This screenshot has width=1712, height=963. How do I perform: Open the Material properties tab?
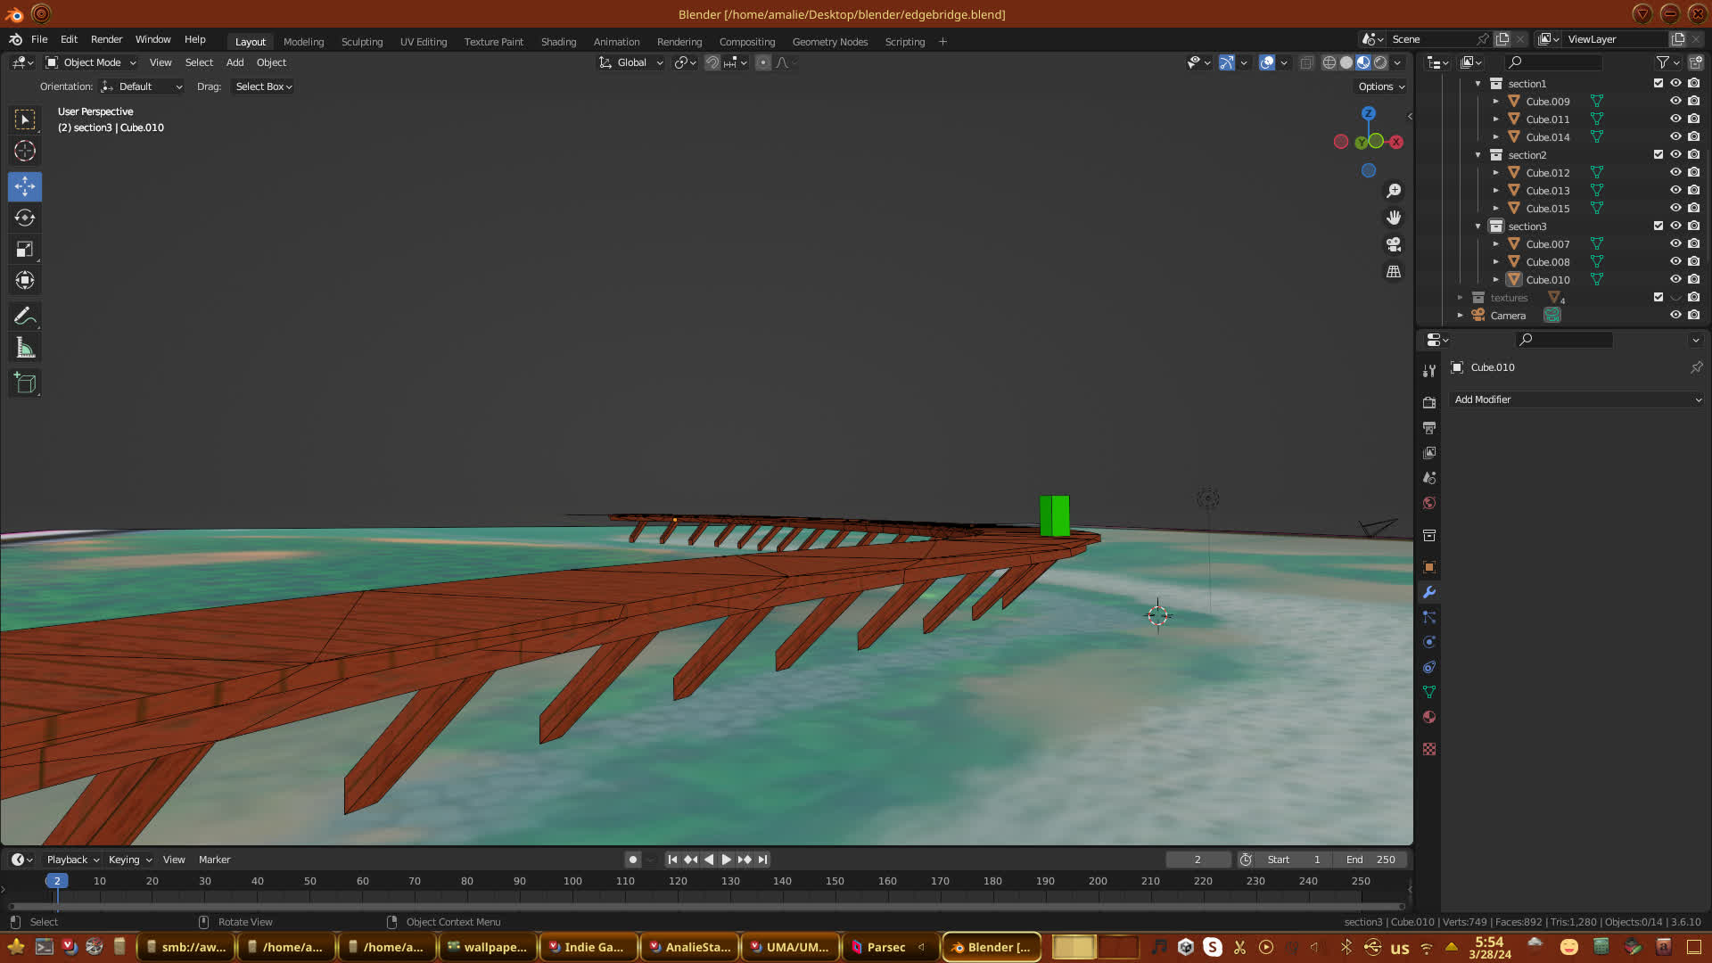[1429, 717]
